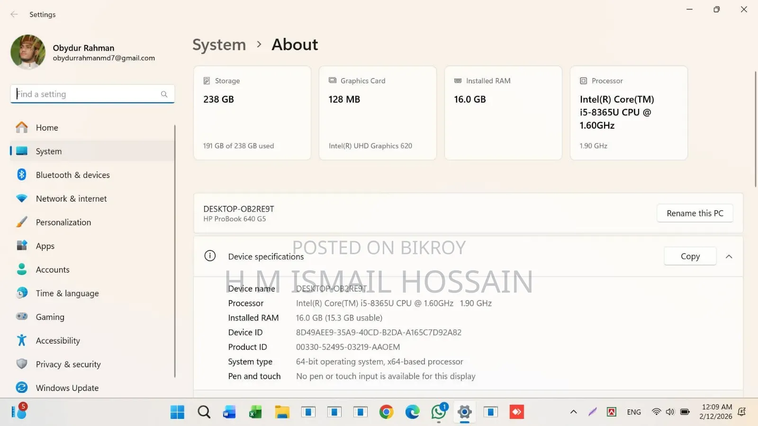The width and height of the screenshot is (758, 426).
Task: Open Microsoft Edge from the taskbar
Action: click(x=412, y=412)
